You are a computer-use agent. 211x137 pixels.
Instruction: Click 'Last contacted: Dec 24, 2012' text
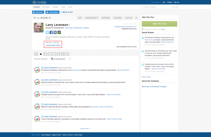126,47
